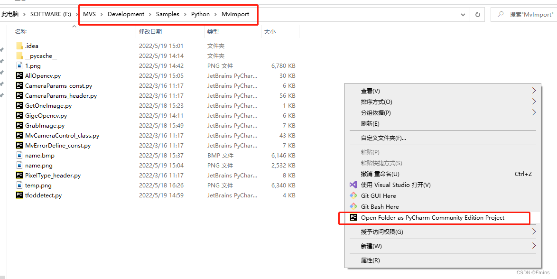Screen dimensions: 557x279
Task: Select the GrabImage.py file name
Action: pos(45,125)
